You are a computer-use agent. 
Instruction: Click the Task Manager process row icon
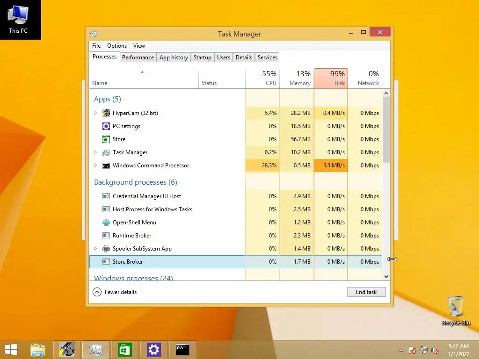point(106,152)
